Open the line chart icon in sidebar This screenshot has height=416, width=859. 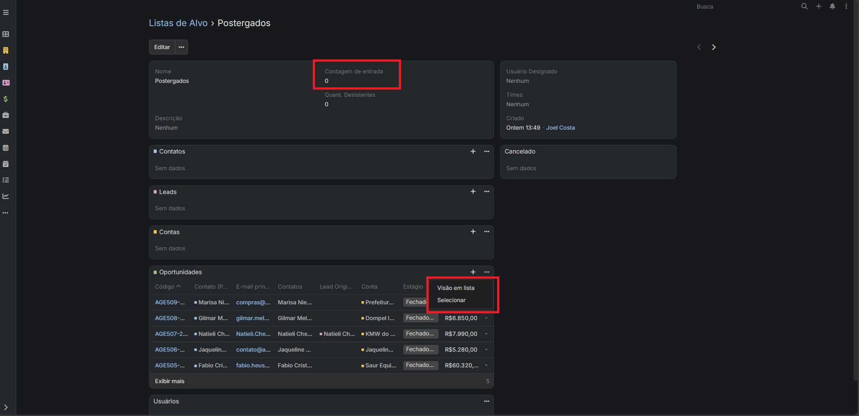(6, 196)
